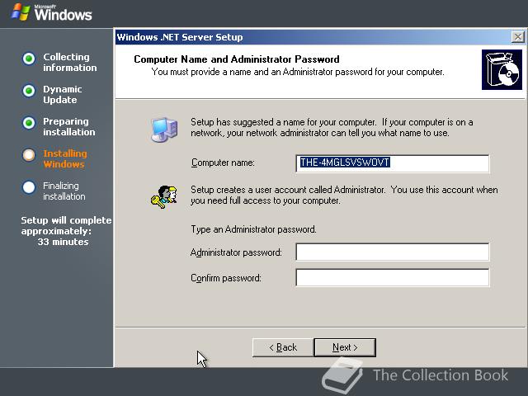Select the Collecting information step indicator
This screenshot has width=528, height=396.
pyautogui.click(x=29, y=59)
